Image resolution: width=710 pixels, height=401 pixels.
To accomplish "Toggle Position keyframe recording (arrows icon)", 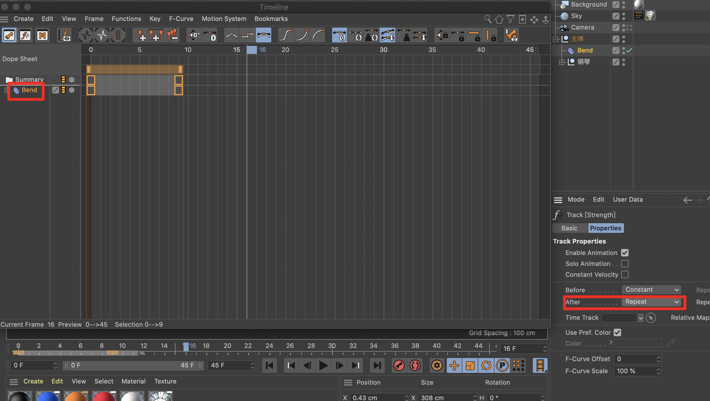I will tap(454, 365).
